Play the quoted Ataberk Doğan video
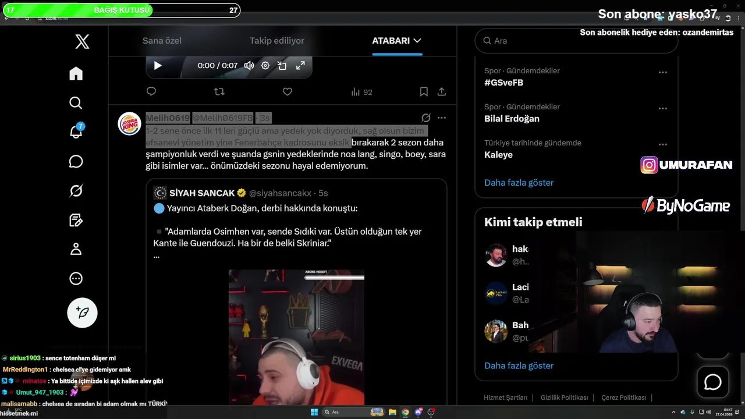The width and height of the screenshot is (745, 419). click(x=296, y=337)
